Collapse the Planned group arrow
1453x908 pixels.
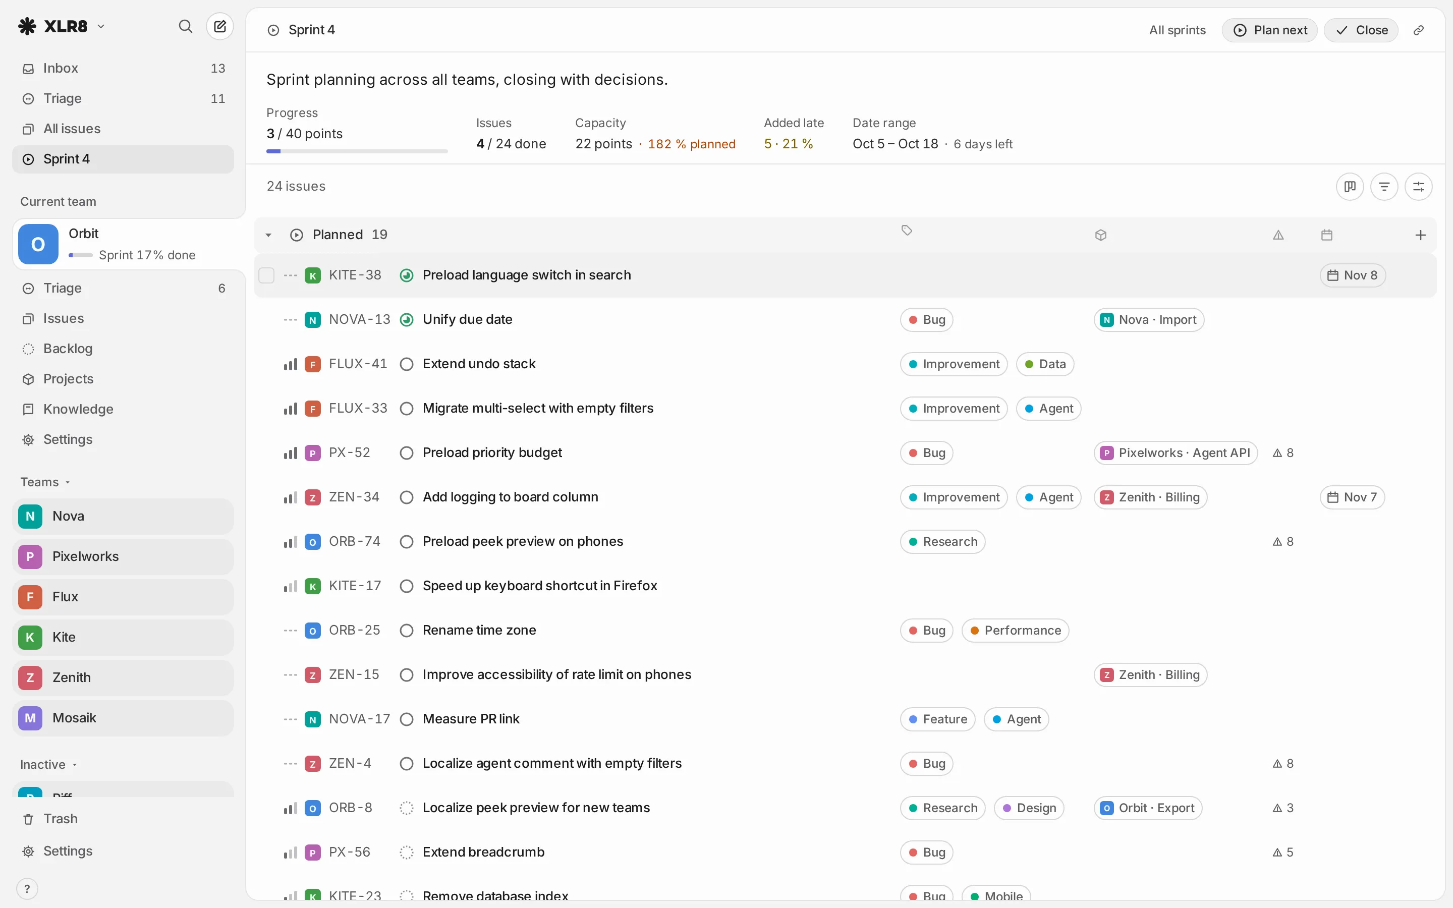pyautogui.click(x=268, y=235)
